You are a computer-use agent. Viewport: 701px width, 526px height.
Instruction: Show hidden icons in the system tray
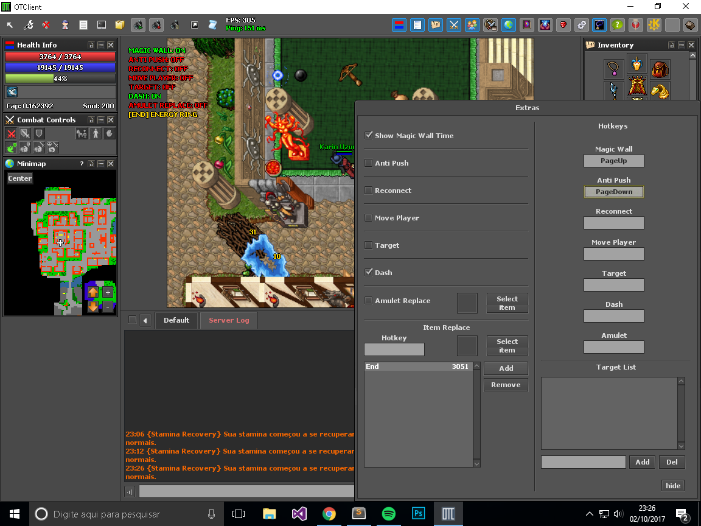[x=589, y=514]
